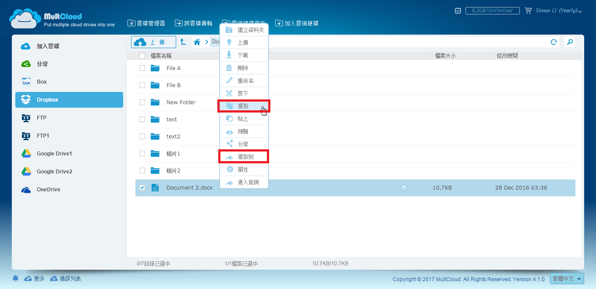Click the MultCloud logo
This screenshot has height=289, width=596.
62,20
